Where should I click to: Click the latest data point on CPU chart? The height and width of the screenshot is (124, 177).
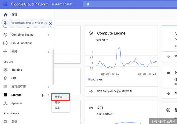click(x=156, y=61)
